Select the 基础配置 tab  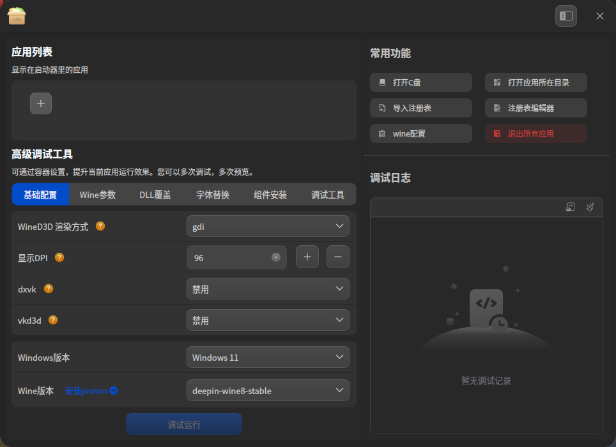coord(40,194)
